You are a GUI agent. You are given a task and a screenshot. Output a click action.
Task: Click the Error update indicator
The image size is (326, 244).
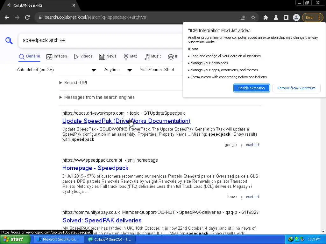[x=309, y=18]
